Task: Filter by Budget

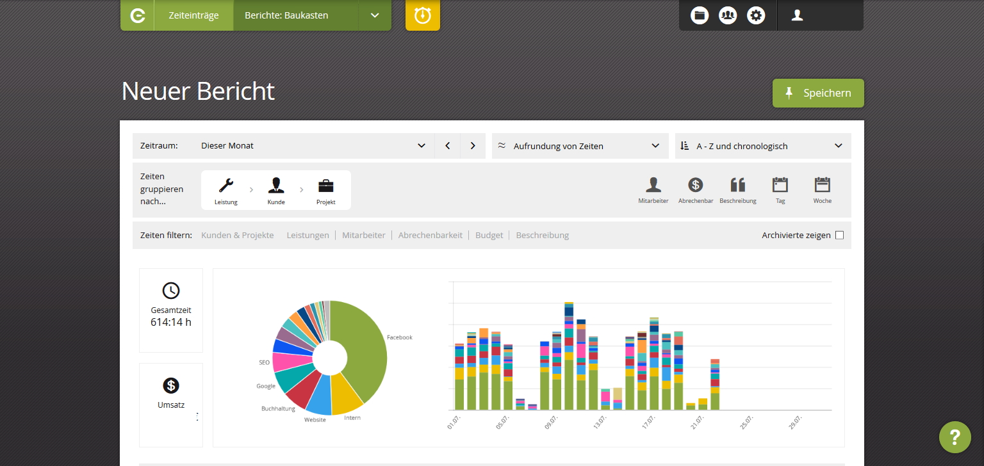Action: tap(489, 235)
